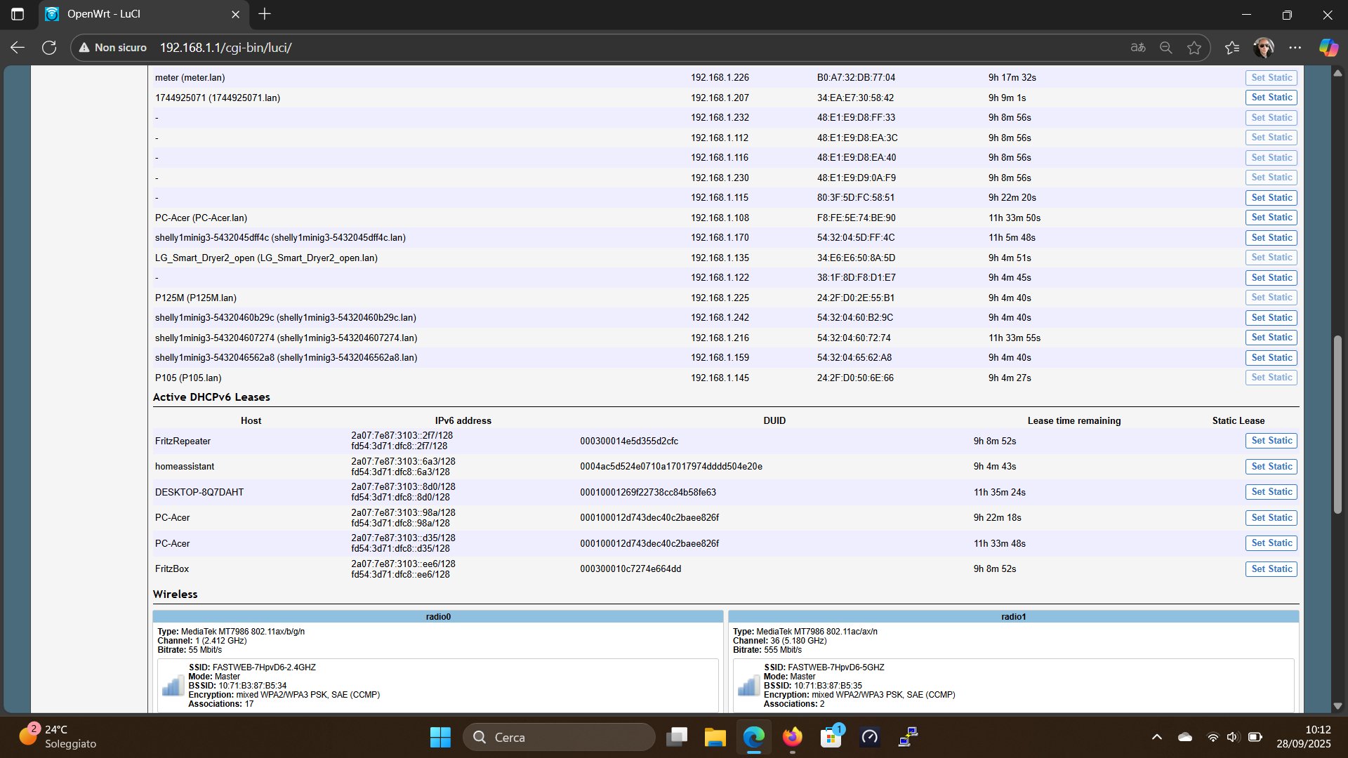
Task: Click the page vertical scrollbar thumb
Action: coord(1337,425)
